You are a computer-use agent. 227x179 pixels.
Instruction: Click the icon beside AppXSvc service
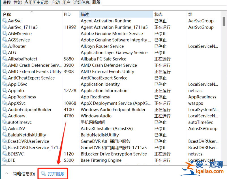coord(5,103)
